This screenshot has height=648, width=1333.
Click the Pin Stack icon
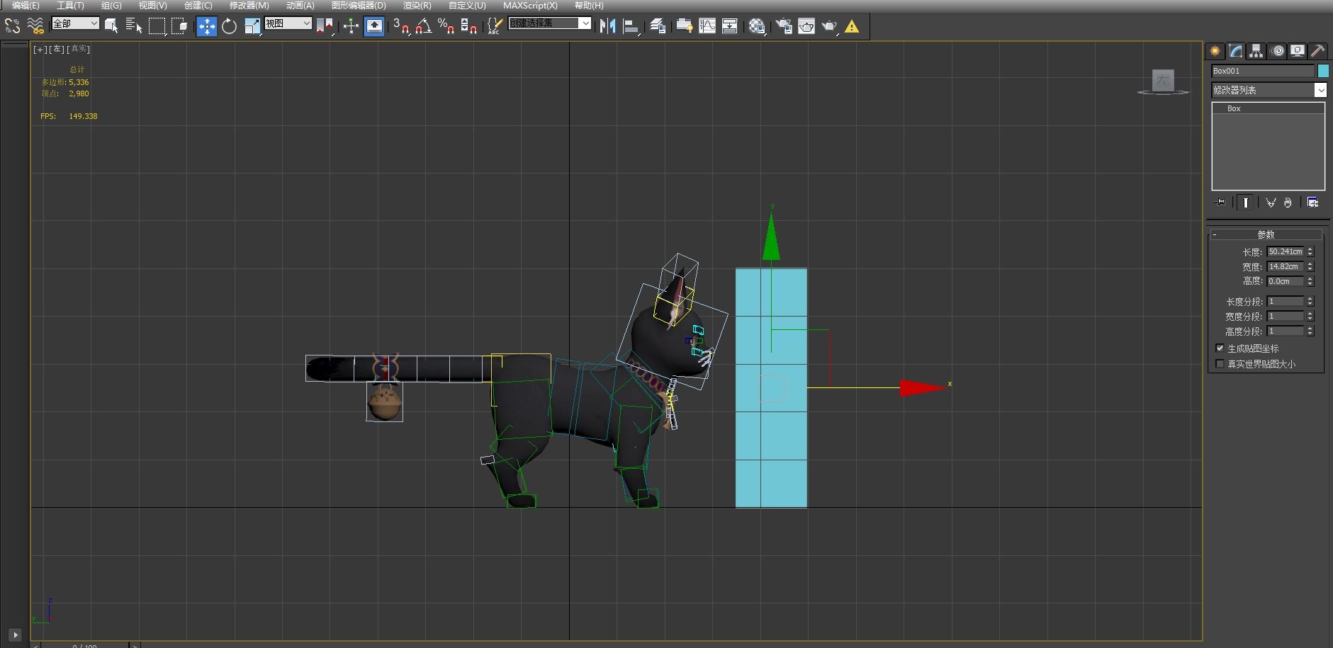point(1220,203)
